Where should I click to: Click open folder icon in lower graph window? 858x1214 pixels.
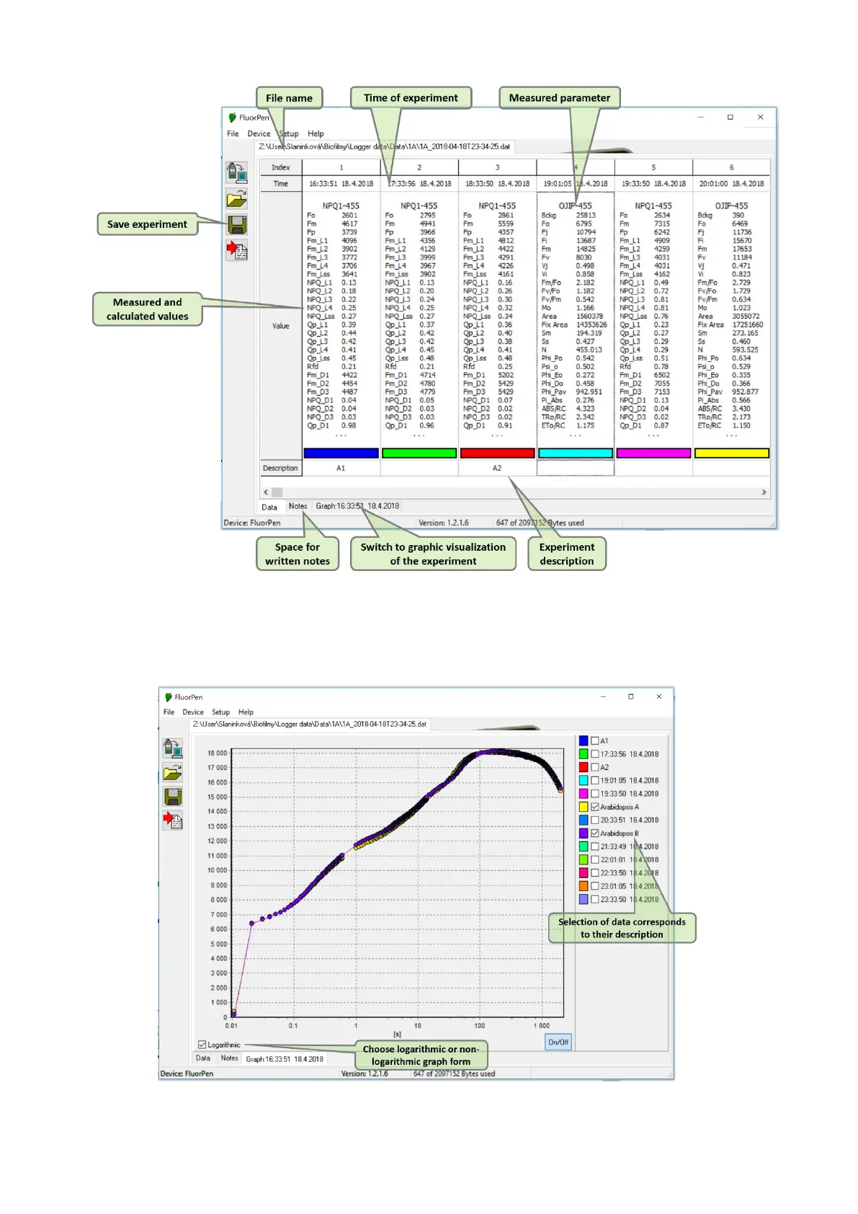point(173,773)
